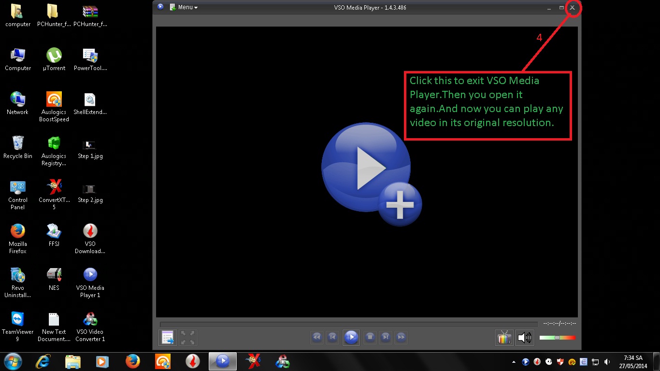The height and width of the screenshot is (371, 660).
Task: Click the VSO Media Player tray icon
Action: tap(525, 362)
